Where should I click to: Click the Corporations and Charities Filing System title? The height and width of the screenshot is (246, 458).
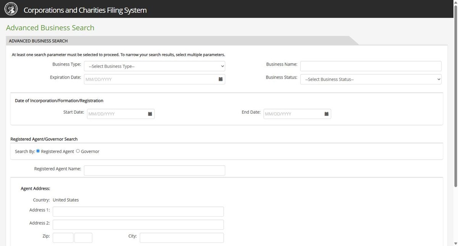tap(85, 10)
